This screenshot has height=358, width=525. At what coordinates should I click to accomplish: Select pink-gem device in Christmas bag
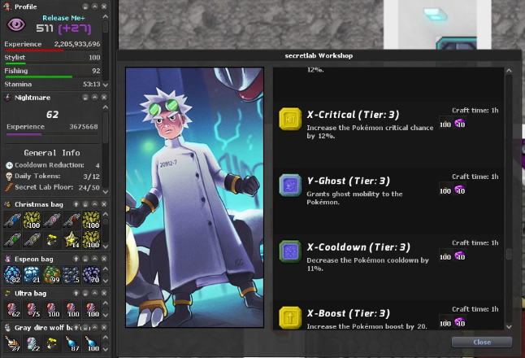[52, 220]
